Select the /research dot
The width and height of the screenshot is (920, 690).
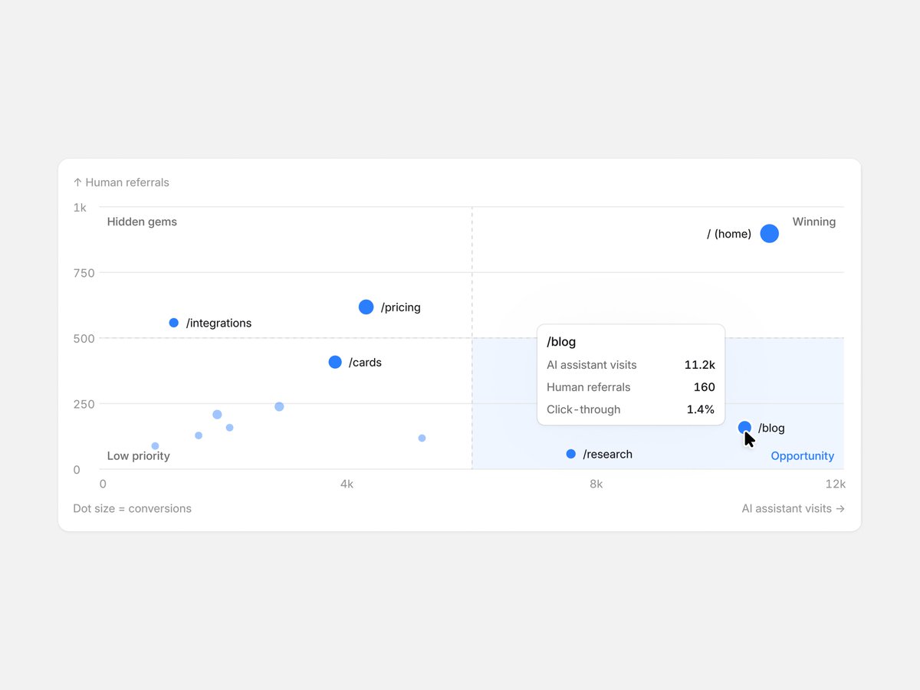click(571, 454)
